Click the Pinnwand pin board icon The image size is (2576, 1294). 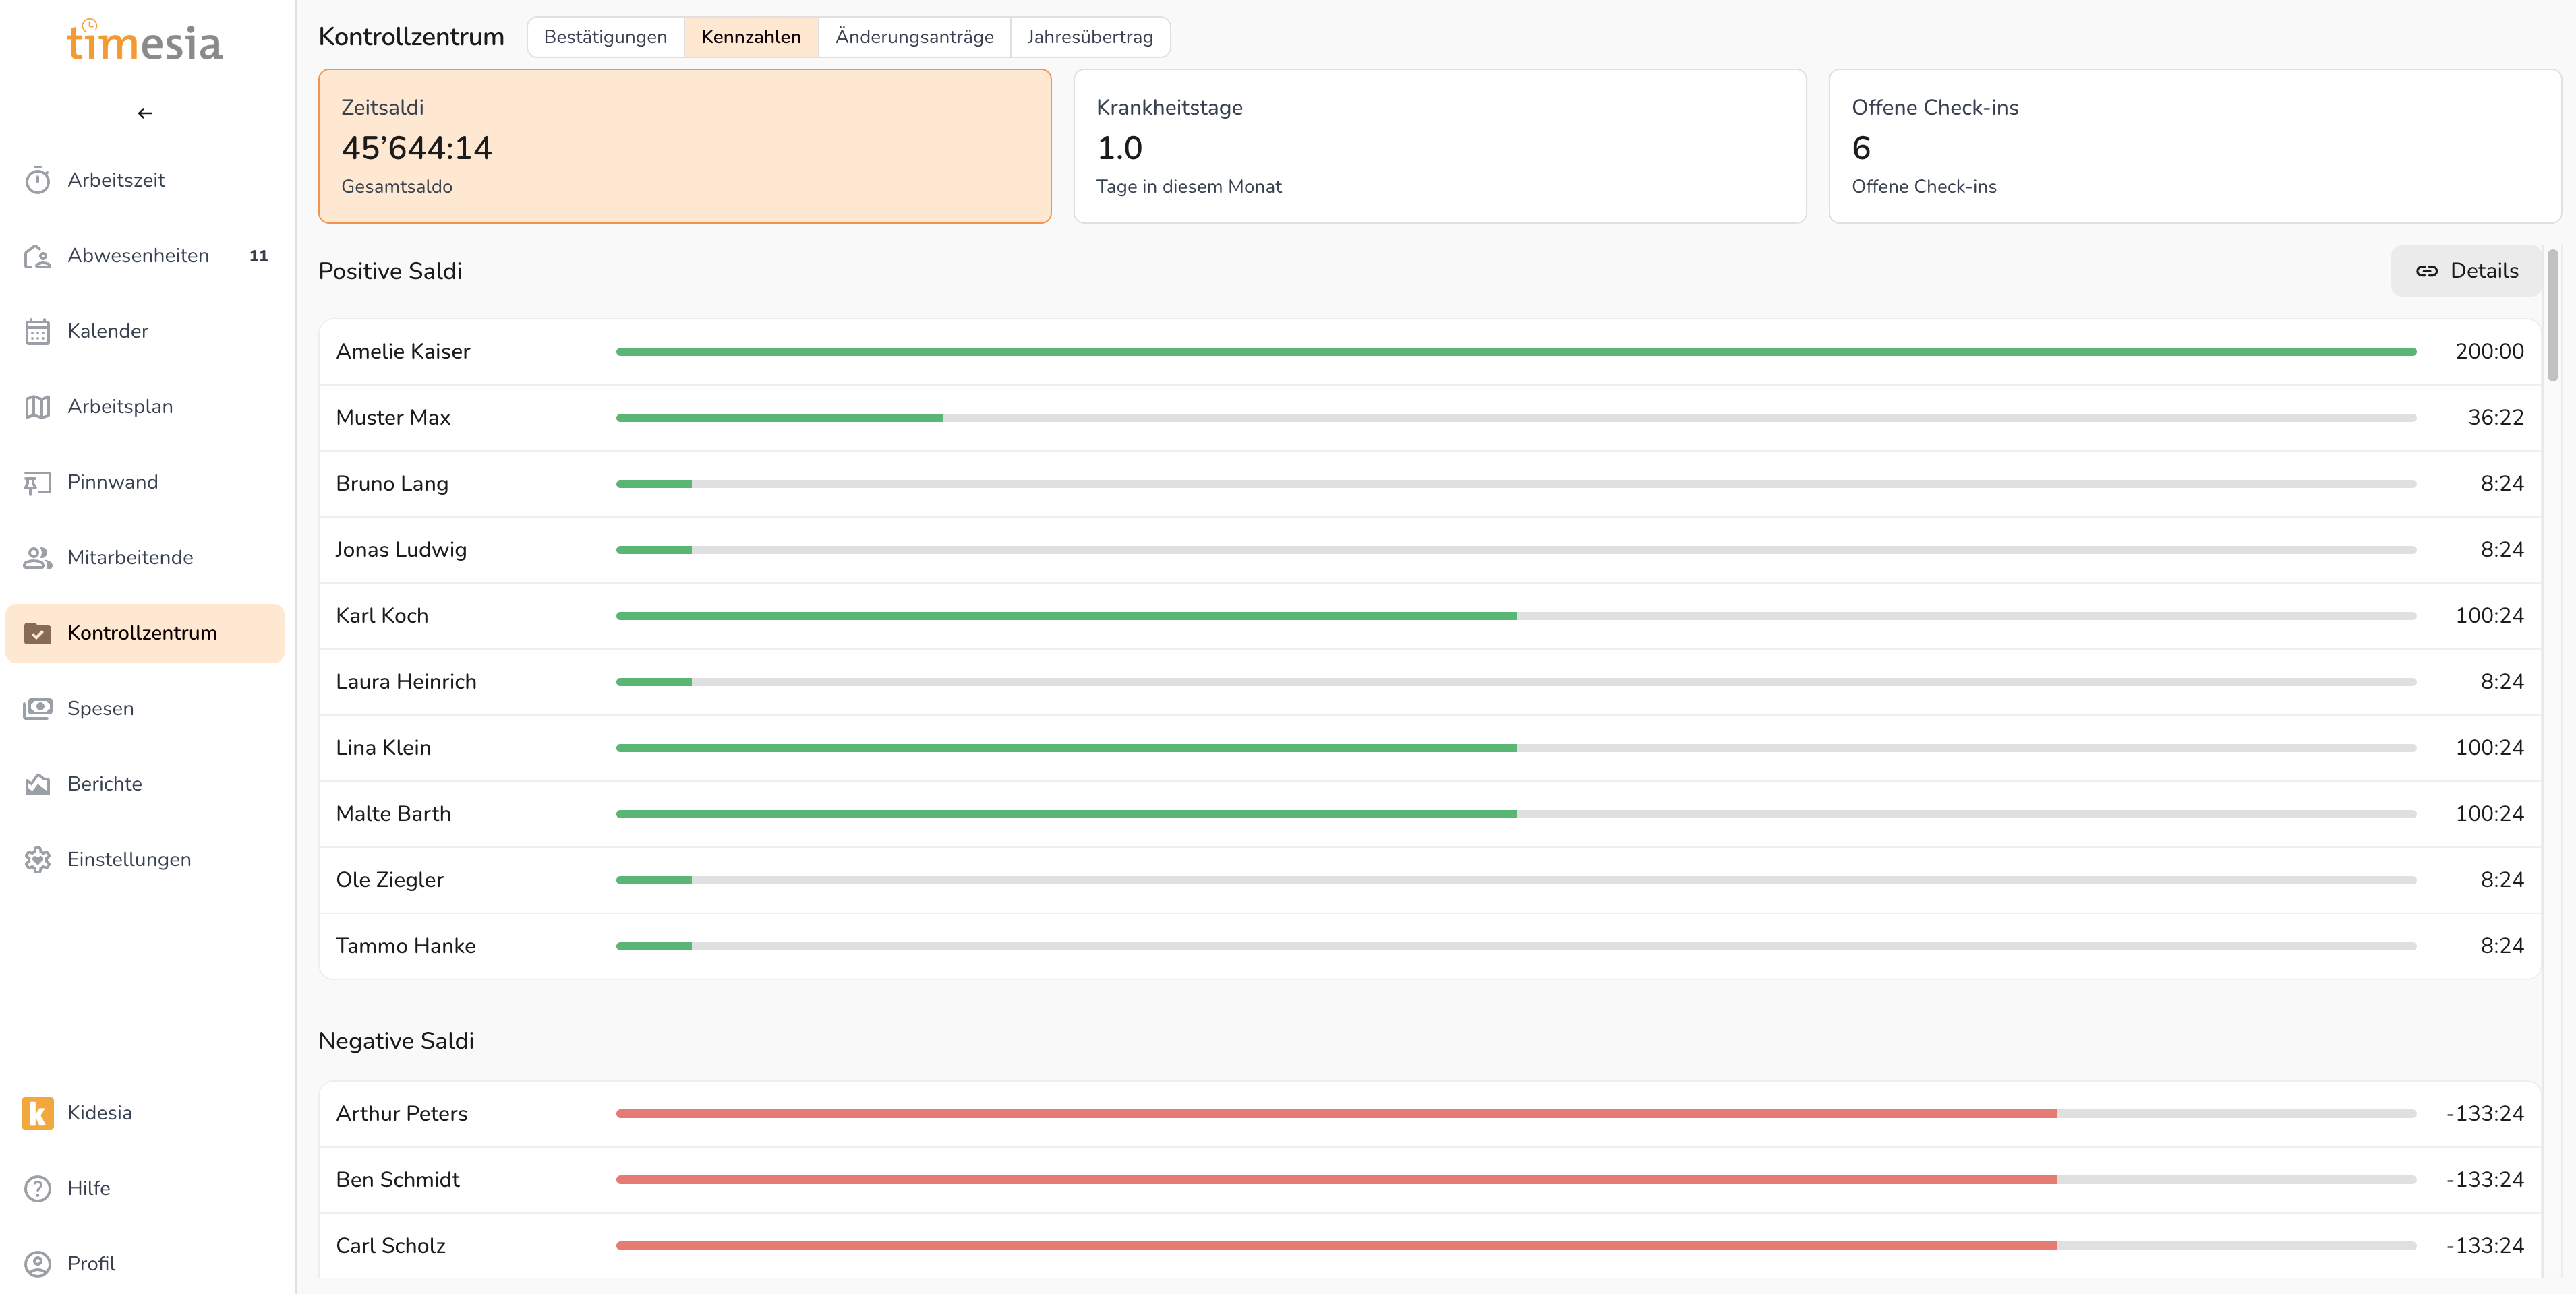point(38,483)
